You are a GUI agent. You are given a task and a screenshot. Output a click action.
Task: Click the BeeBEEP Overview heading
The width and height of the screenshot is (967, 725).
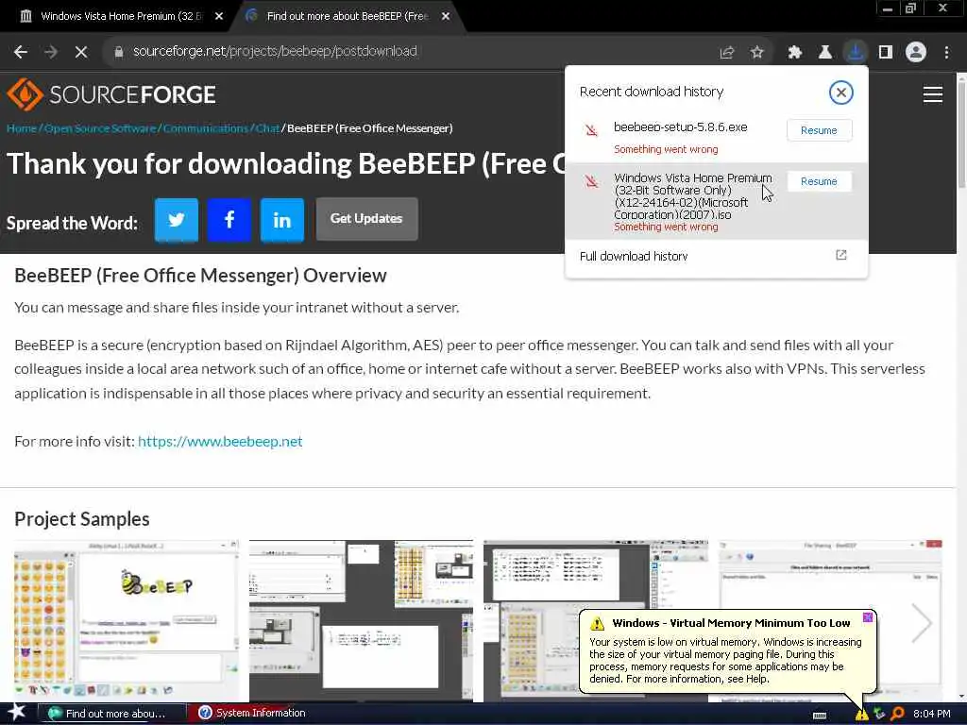(x=200, y=276)
